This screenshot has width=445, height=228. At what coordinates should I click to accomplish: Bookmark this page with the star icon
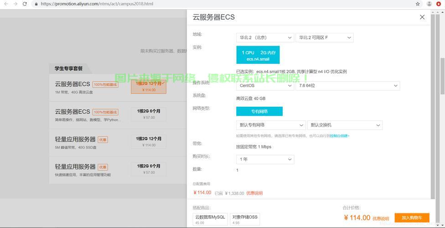tap(418, 4)
